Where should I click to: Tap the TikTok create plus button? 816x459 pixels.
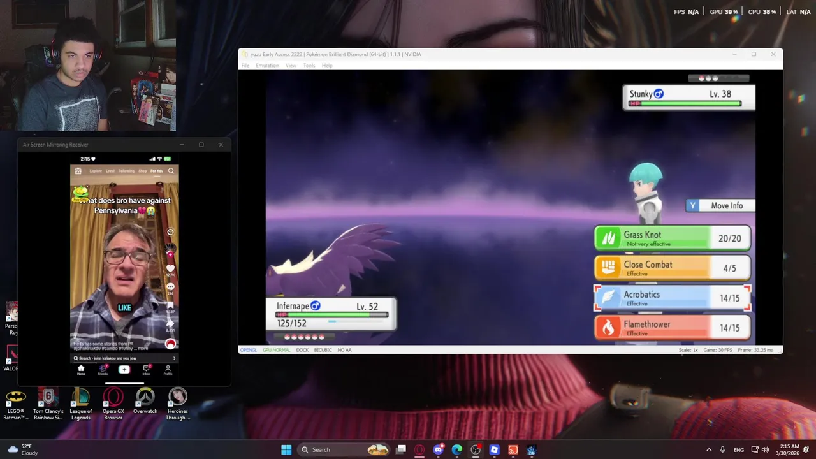click(124, 370)
